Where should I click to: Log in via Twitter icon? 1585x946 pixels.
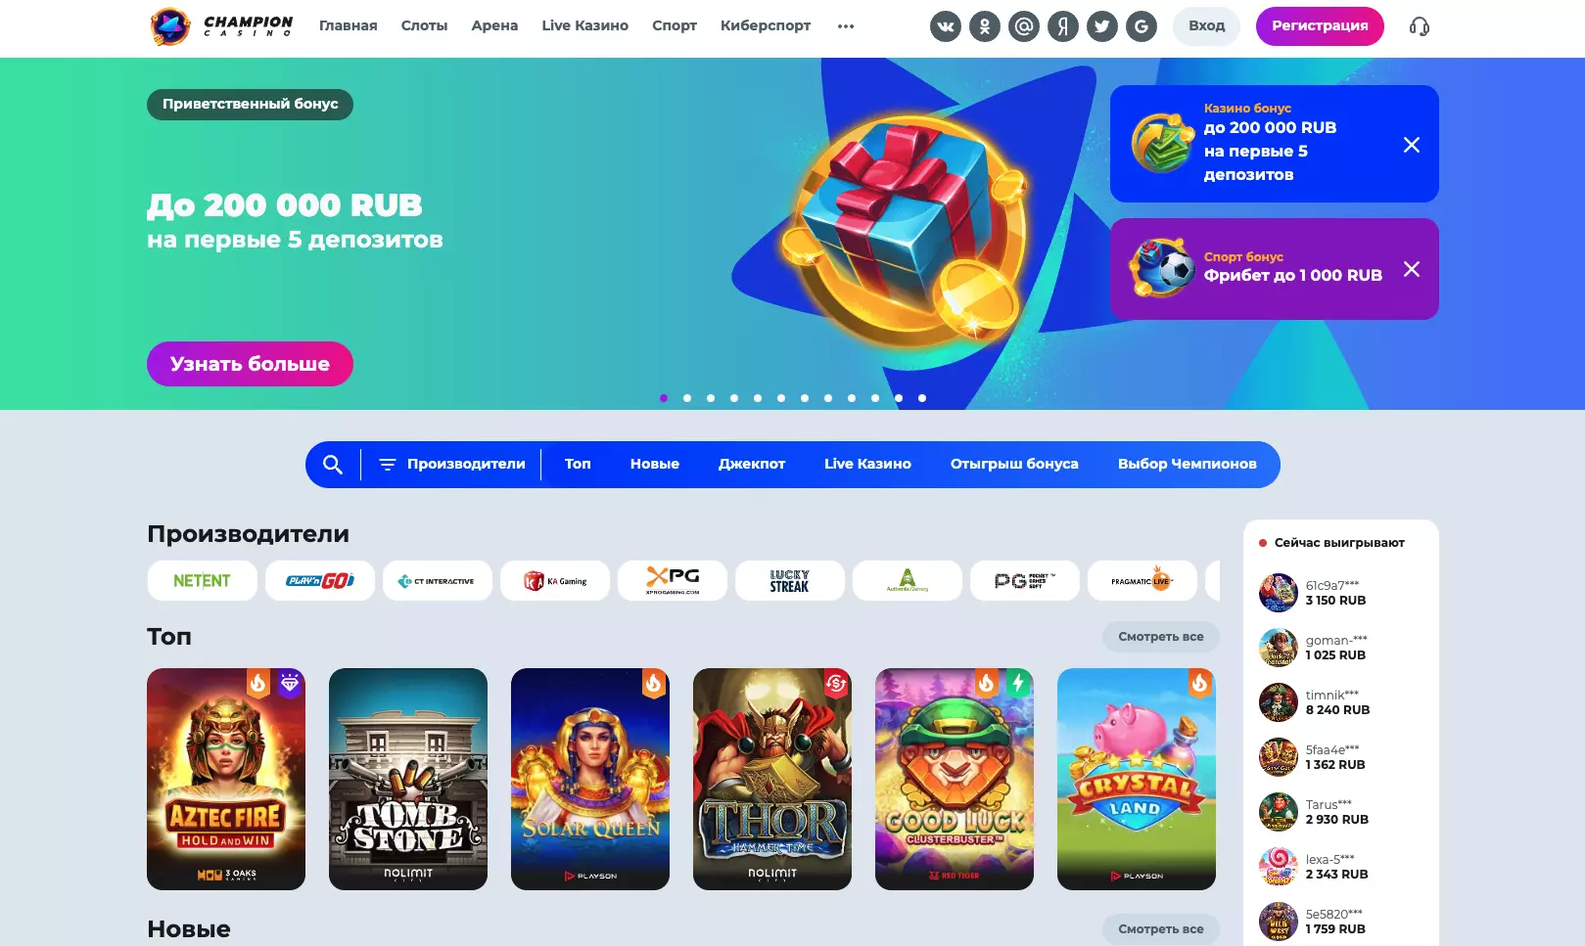click(1102, 26)
